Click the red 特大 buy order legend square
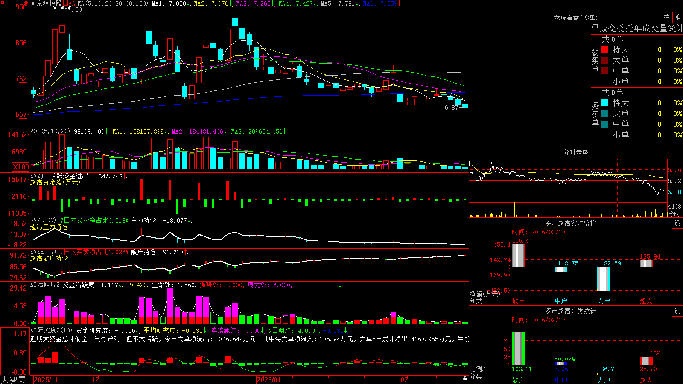 (x=604, y=49)
